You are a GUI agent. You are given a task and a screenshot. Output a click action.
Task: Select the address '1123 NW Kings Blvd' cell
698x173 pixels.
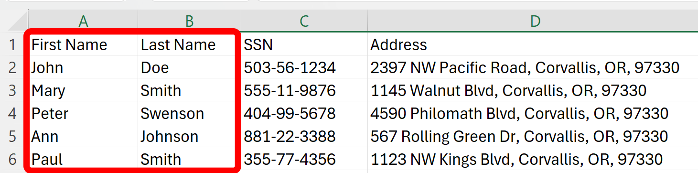pos(533,159)
